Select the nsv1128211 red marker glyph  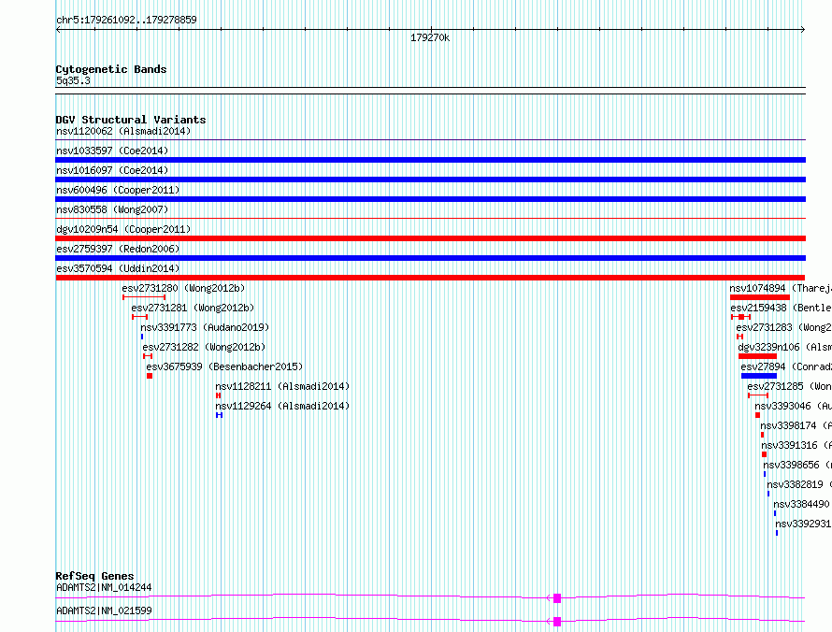pyautogui.click(x=218, y=395)
